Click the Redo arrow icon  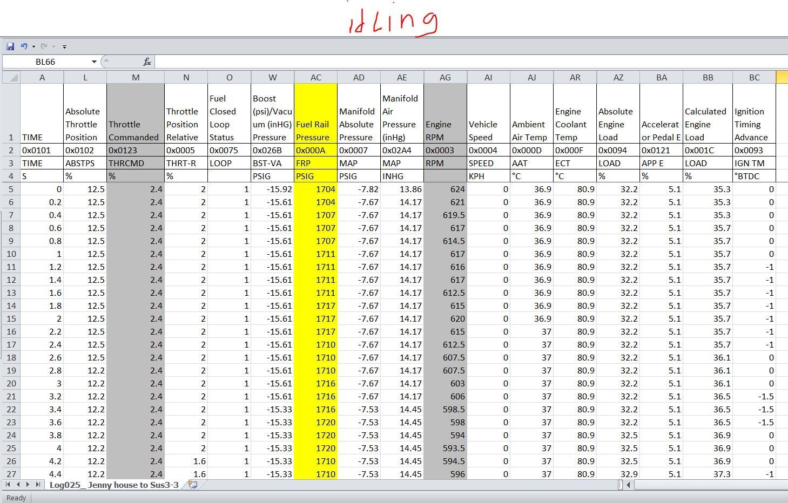pyautogui.click(x=44, y=46)
